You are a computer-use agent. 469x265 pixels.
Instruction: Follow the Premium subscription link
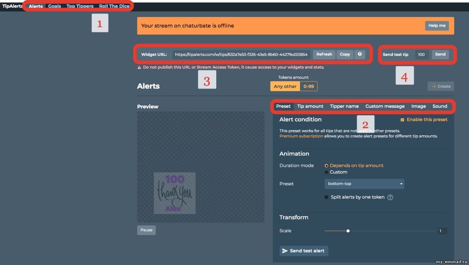(301, 136)
